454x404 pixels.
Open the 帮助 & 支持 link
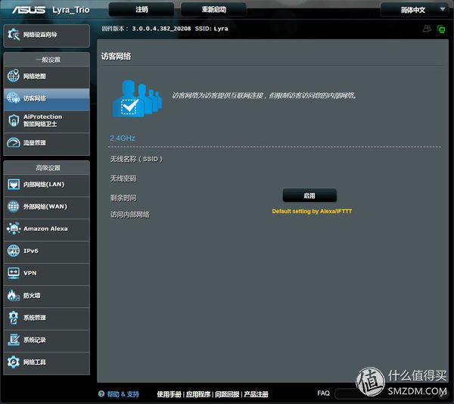coord(123,394)
